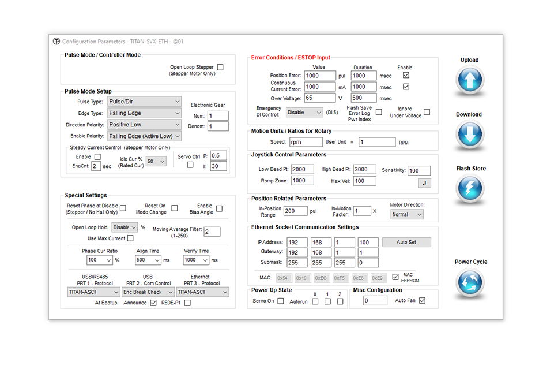This screenshot has height=373, width=558.
Task: Click the Auto Set button
Action: tap(406, 243)
